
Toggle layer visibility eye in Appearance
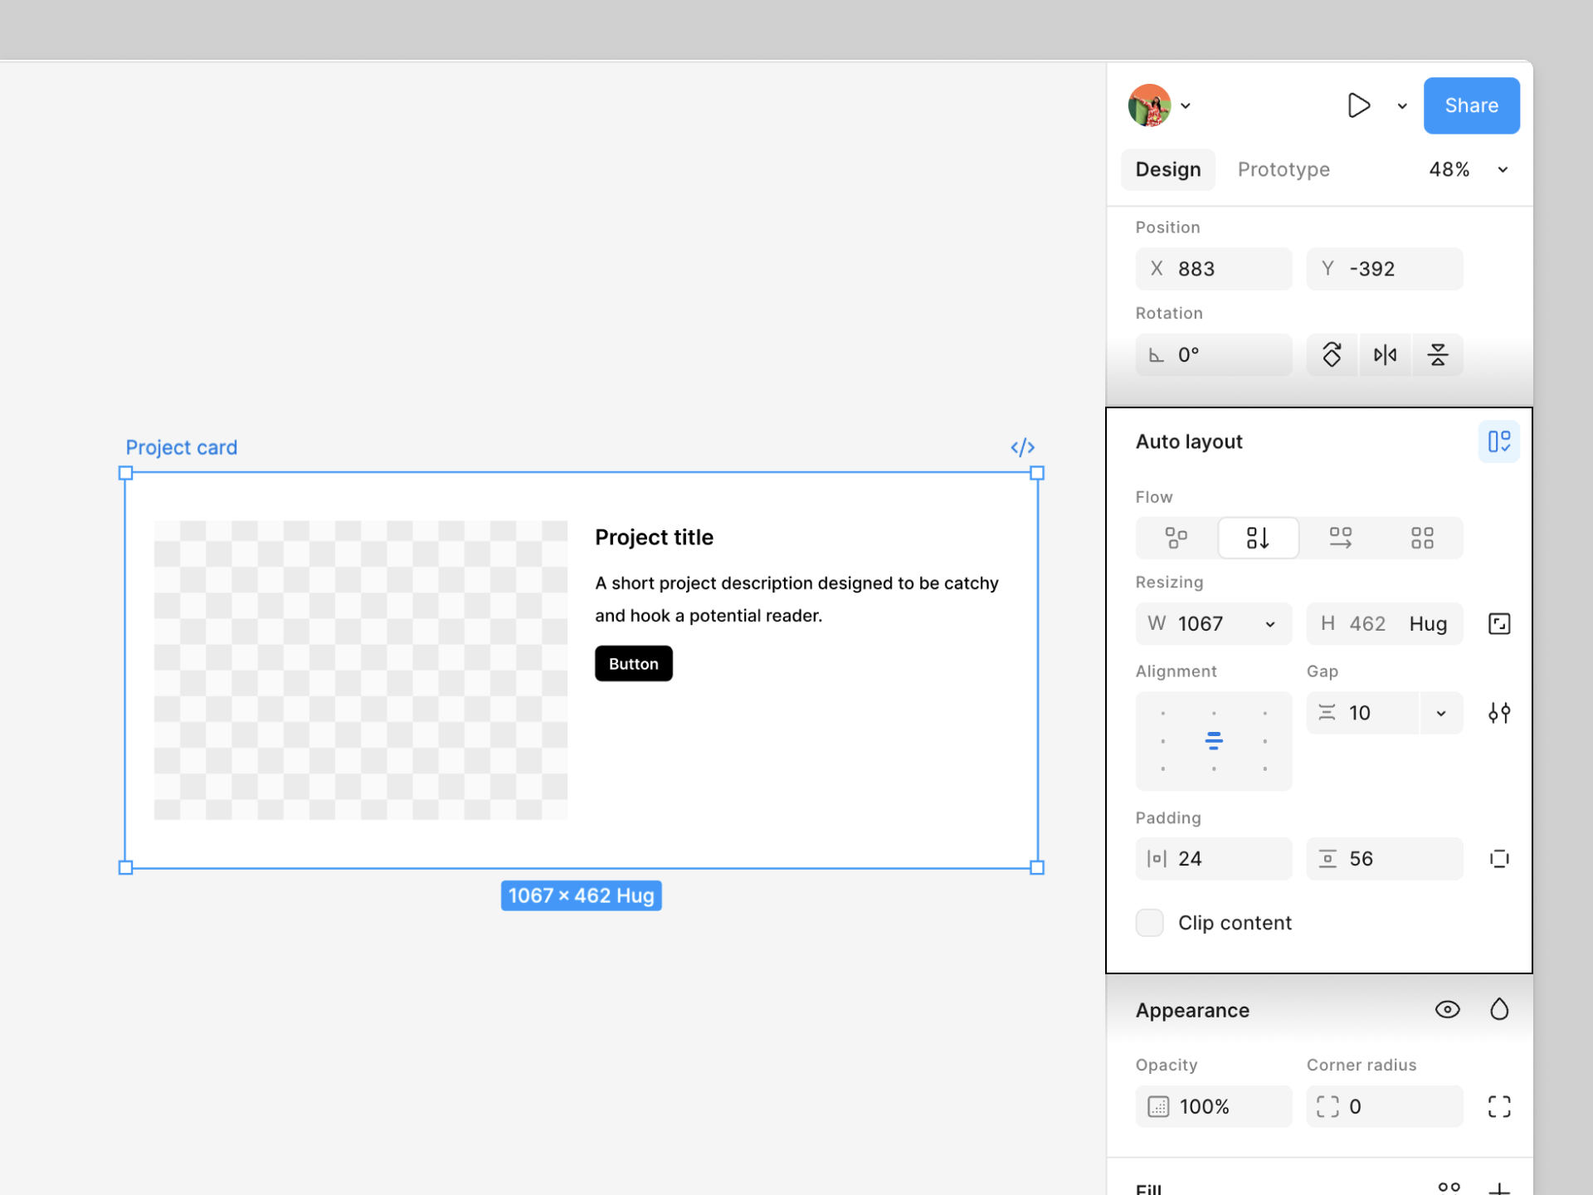pyautogui.click(x=1448, y=1010)
